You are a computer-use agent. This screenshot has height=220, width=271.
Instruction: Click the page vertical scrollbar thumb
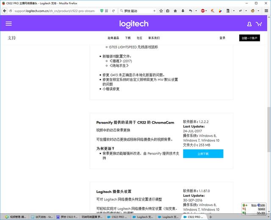point(269,129)
